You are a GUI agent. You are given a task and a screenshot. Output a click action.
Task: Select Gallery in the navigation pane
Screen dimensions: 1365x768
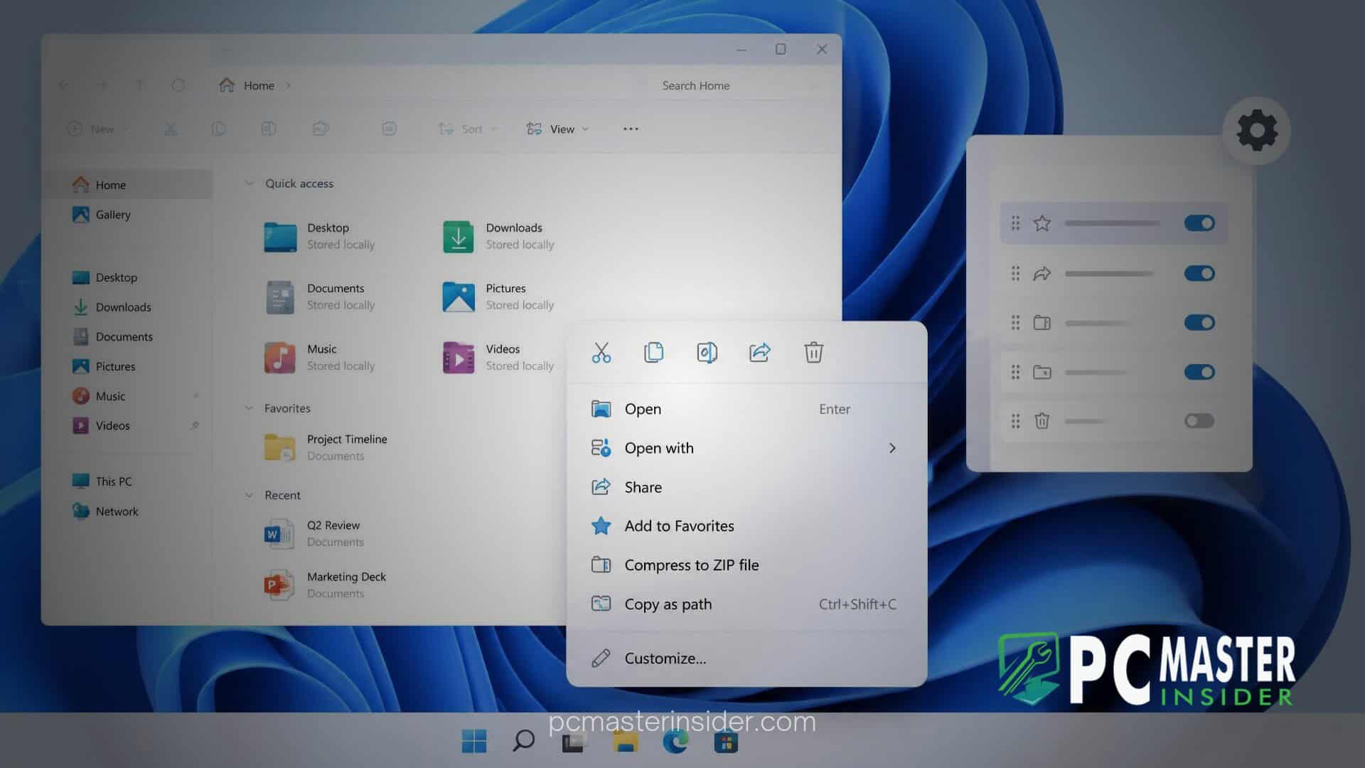[101, 214]
